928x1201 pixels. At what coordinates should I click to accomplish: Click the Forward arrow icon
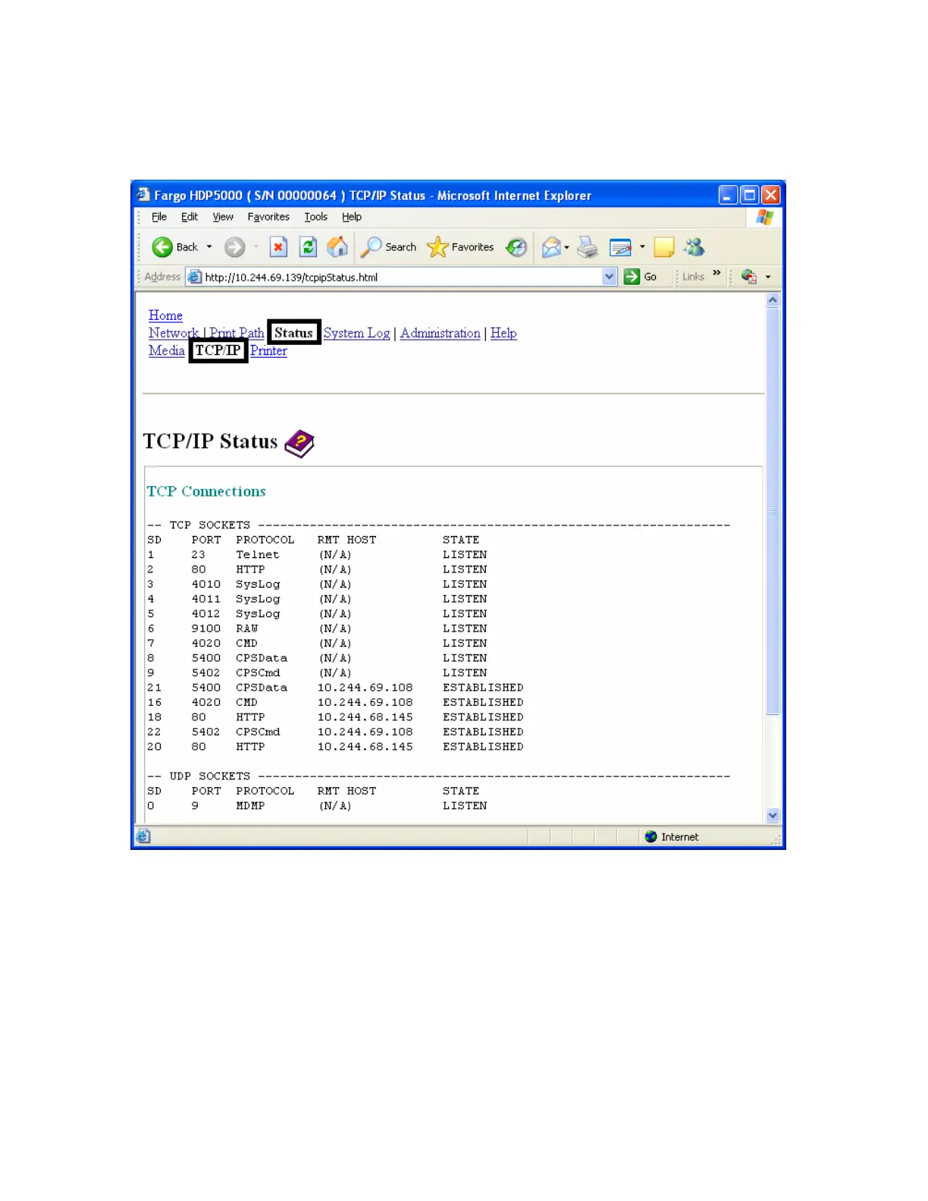click(x=235, y=247)
